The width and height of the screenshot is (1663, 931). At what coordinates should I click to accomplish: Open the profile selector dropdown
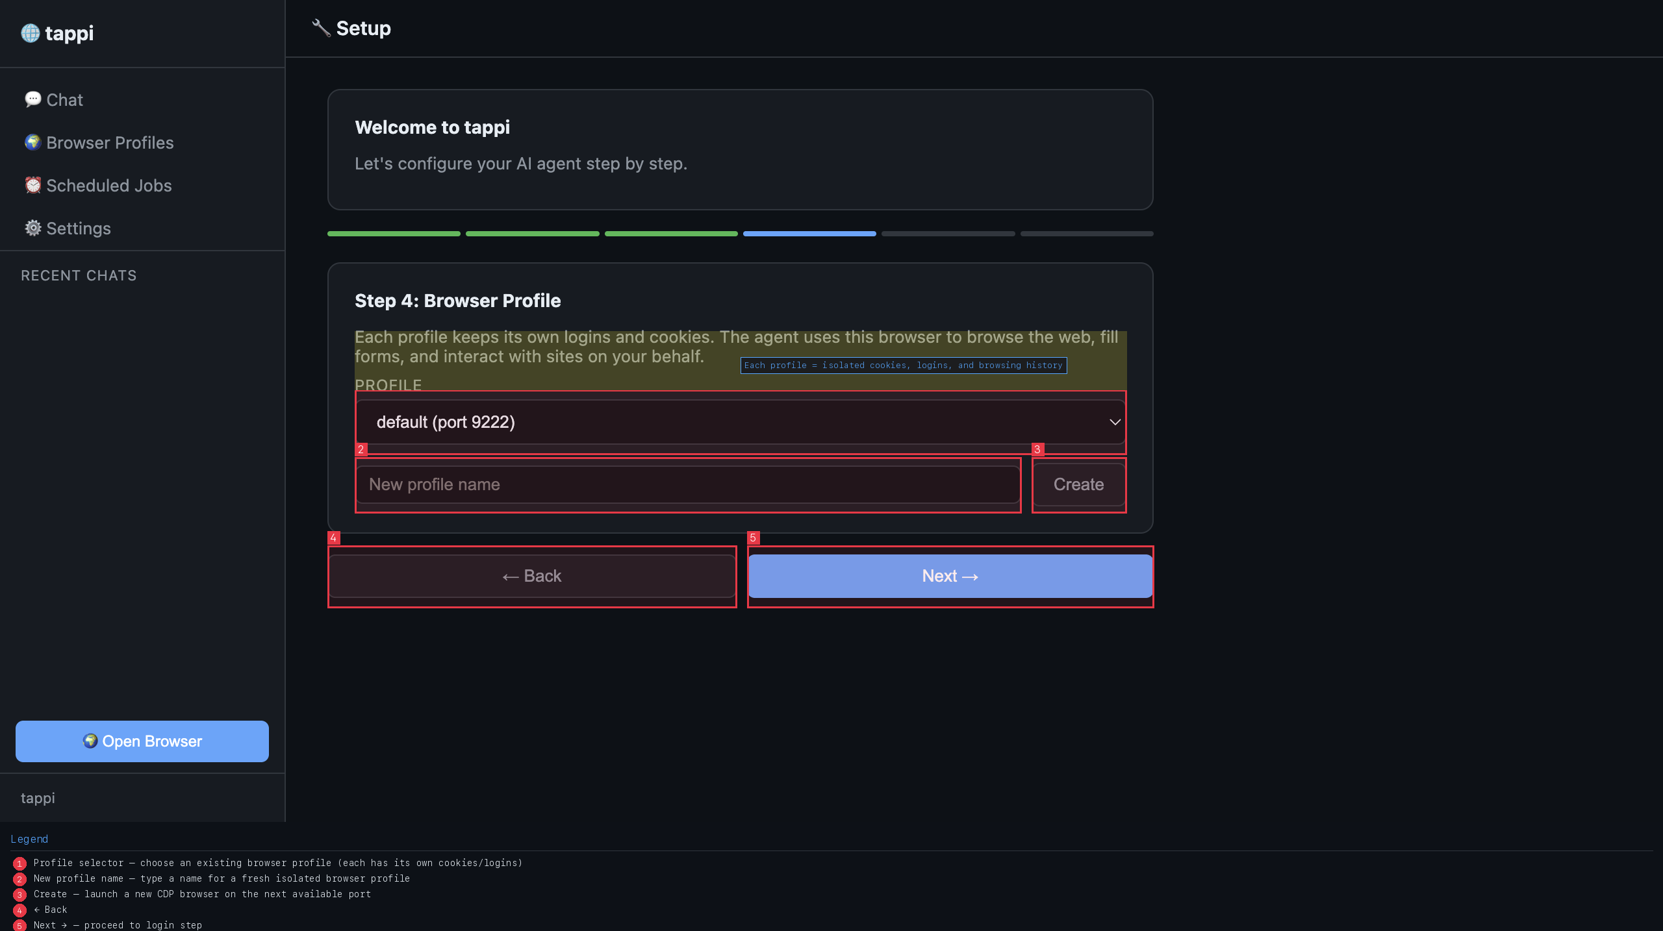pyautogui.click(x=741, y=423)
